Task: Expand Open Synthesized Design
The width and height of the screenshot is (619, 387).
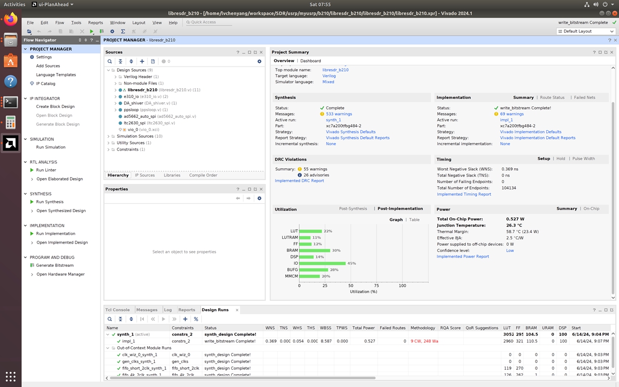Action: point(32,211)
